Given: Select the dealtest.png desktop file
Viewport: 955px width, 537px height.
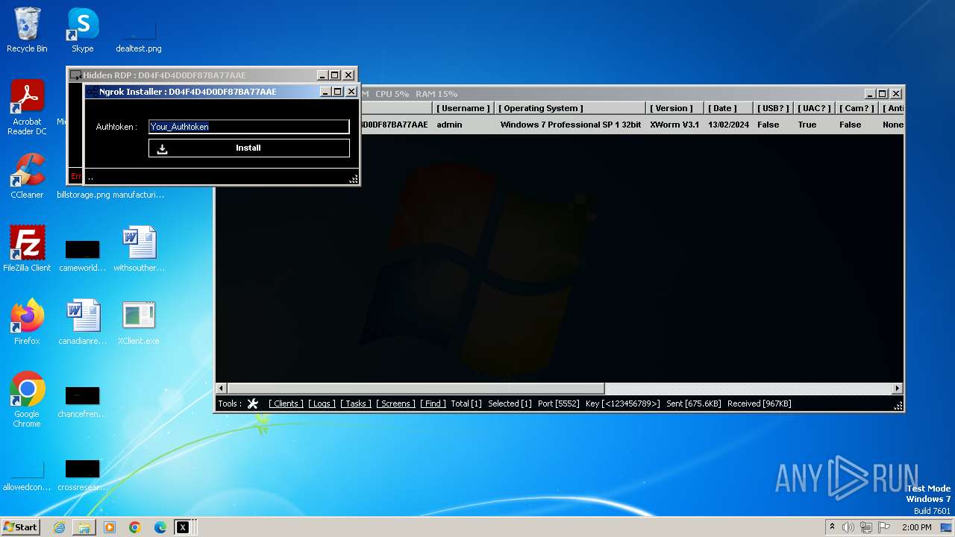Looking at the screenshot, I should [x=139, y=36].
